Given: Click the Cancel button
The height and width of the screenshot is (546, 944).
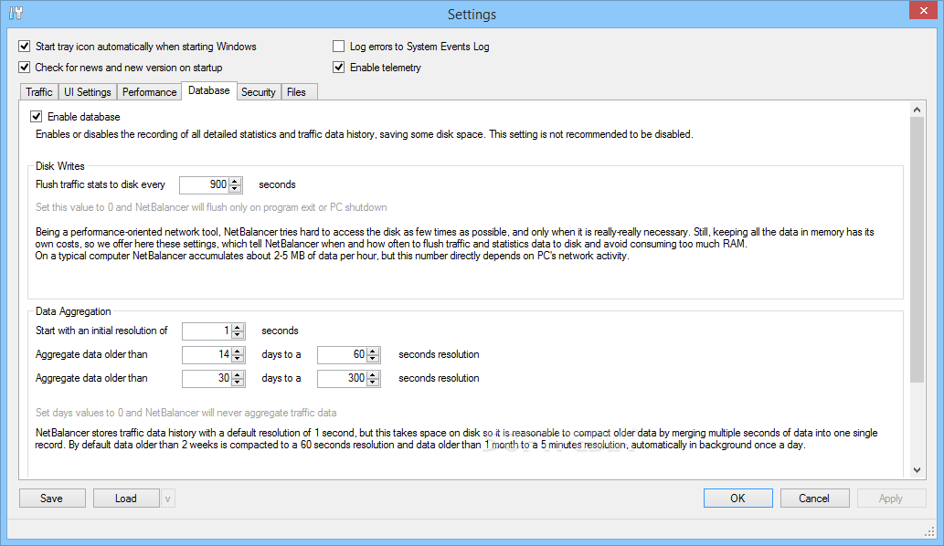Looking at the screenshot, I should pyautogui.click(x=814, y=499).
